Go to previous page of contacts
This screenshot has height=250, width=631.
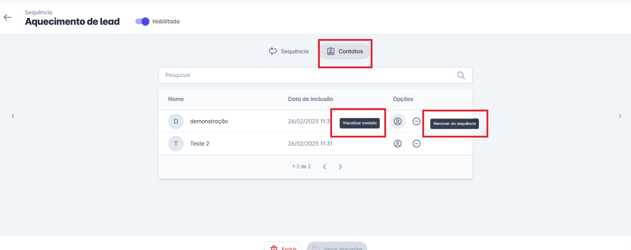tap(325, 167)
